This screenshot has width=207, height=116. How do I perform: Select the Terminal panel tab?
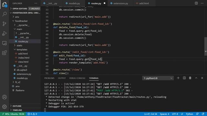(94, 78)
